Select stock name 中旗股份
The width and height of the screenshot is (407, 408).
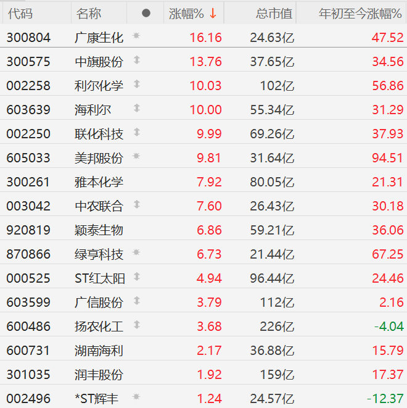tap(99, 62)
